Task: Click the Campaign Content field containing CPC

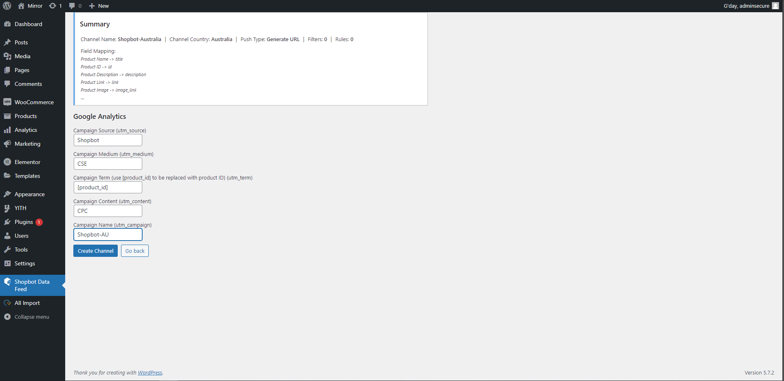Action: click(108, 211)
